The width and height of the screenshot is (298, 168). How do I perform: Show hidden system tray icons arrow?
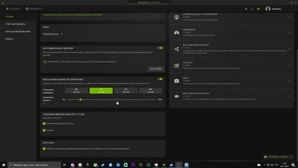[264, 165]
